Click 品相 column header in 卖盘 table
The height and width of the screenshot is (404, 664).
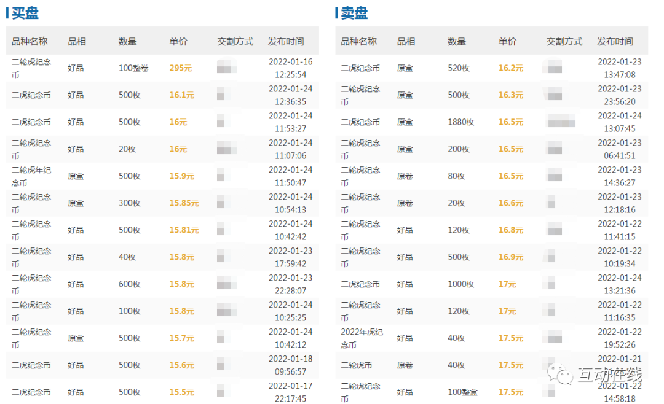click(x=406, y=42)
